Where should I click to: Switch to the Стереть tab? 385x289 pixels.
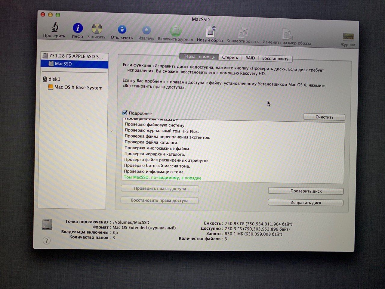pyautogui.click(x=230, y=57)
